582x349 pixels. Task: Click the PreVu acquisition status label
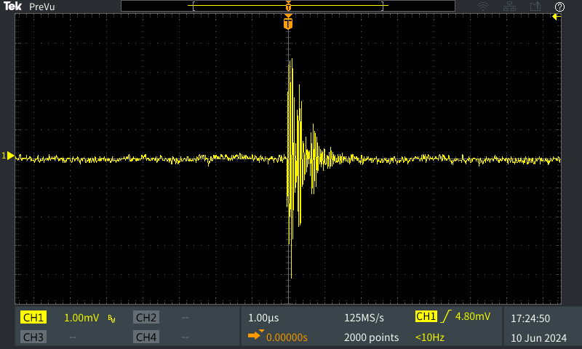pyautogui.click(x=43, y=7)
